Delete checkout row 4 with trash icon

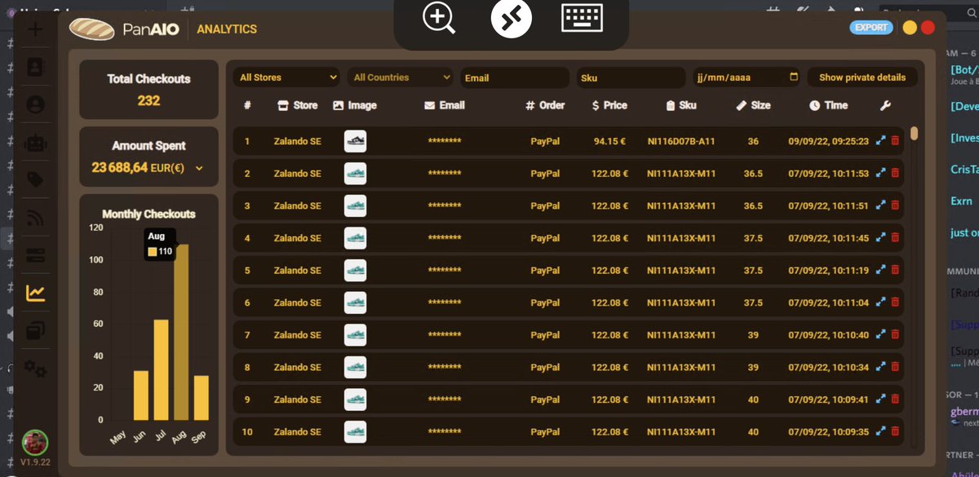point(895,238)
